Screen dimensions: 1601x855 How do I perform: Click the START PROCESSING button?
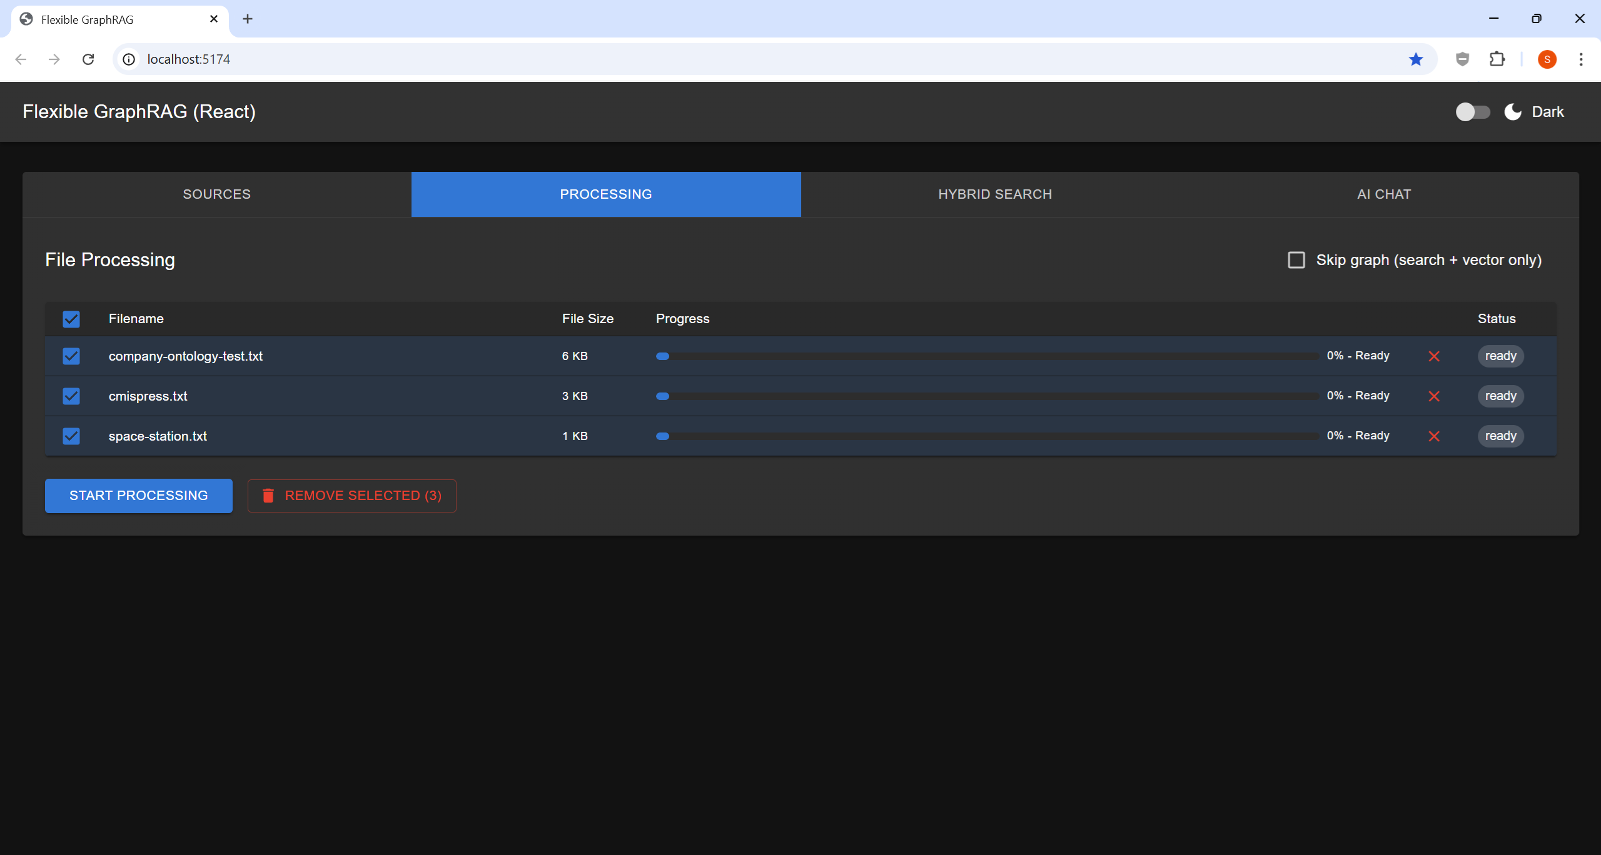click(x=138, y=495)
